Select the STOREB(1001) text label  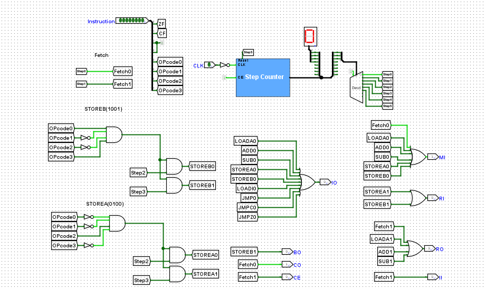point(103,109)
